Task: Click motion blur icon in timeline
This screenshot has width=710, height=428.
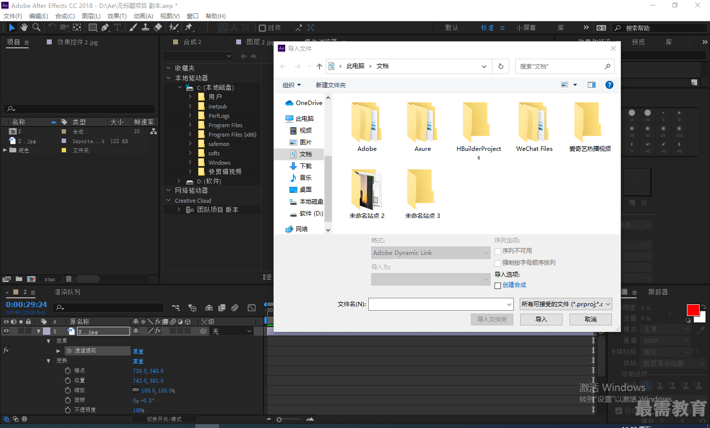Action: [235, 308]
